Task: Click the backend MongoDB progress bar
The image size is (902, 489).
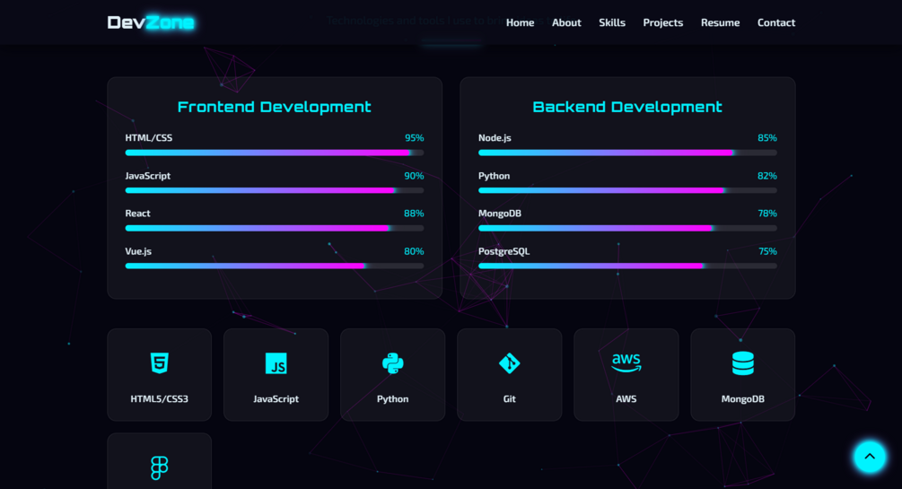Action: pos(627,228)
